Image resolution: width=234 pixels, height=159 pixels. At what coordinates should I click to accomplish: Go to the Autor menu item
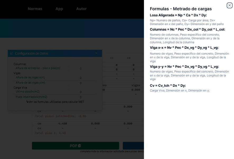(x=81, y=9)
